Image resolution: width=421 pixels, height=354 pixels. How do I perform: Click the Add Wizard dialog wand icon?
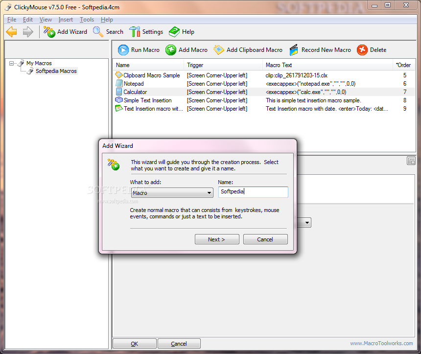click(x=114, y=165)
